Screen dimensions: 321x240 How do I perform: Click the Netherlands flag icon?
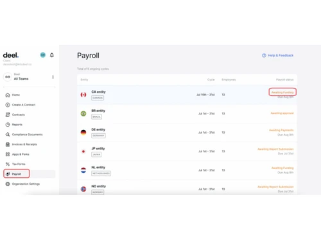coord(83,170)
